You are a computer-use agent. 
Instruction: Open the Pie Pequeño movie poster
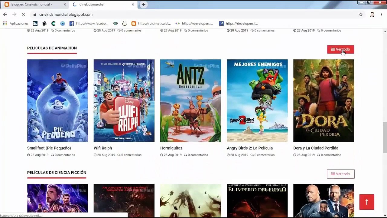pyautogui.click(x=57, y=101)
